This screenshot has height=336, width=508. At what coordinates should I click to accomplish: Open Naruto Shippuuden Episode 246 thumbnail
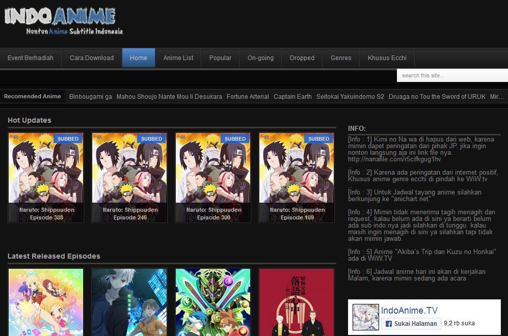pyautogui.click(x=129, y=177)
